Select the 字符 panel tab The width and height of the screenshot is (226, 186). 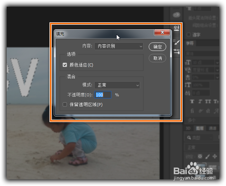pos(190,43)
